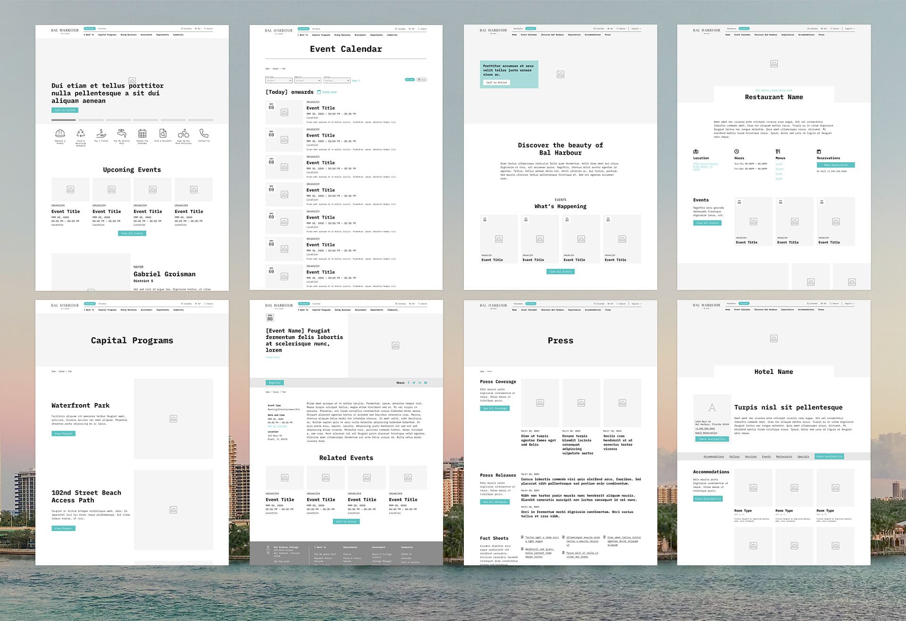Switch to grid view in Event Calendar
Screen dimensions: 906x621
[422, 80]
